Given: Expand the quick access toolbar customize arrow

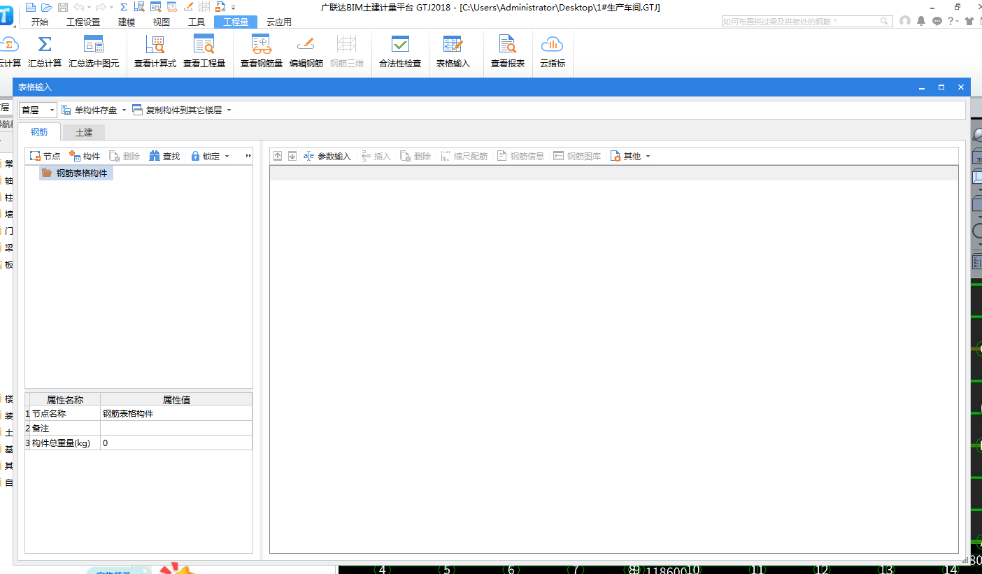Looking at the screenshot, I should 234,7.
